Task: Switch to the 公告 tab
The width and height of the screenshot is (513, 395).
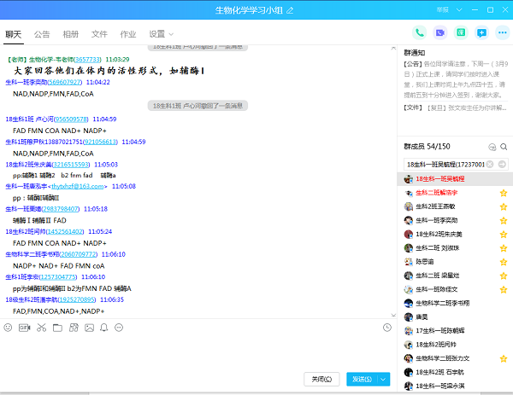Action: pos(42,34)
